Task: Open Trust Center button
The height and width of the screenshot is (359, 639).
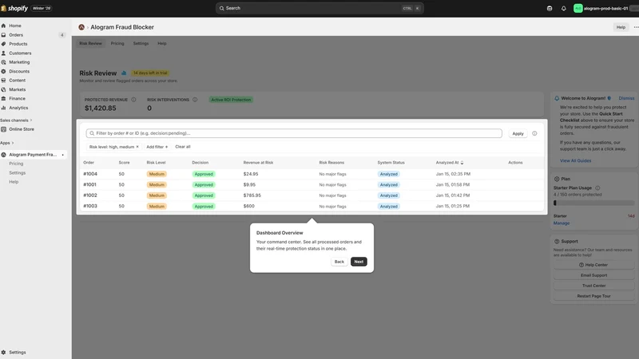Action: point(593,286)
